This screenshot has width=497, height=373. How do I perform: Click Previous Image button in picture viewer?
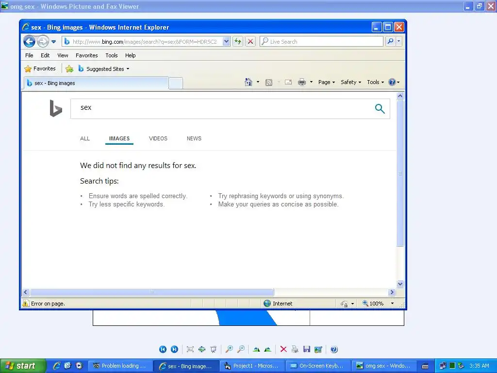(x=163, y=349)
